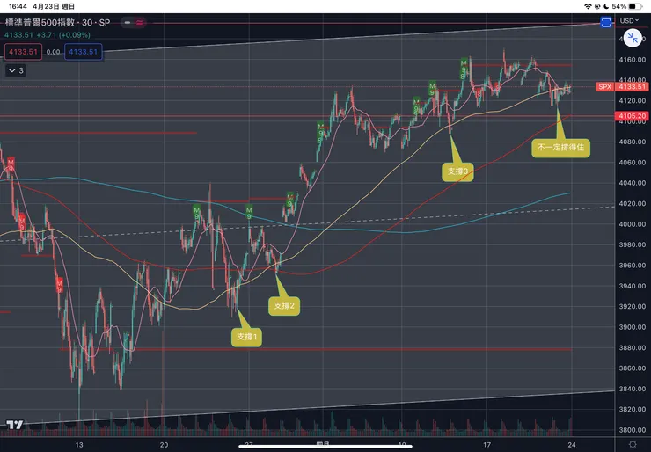The image size is (651, 452).
Task: Tap the red sell price 4133.51 box
Action: tap(23, 52)
